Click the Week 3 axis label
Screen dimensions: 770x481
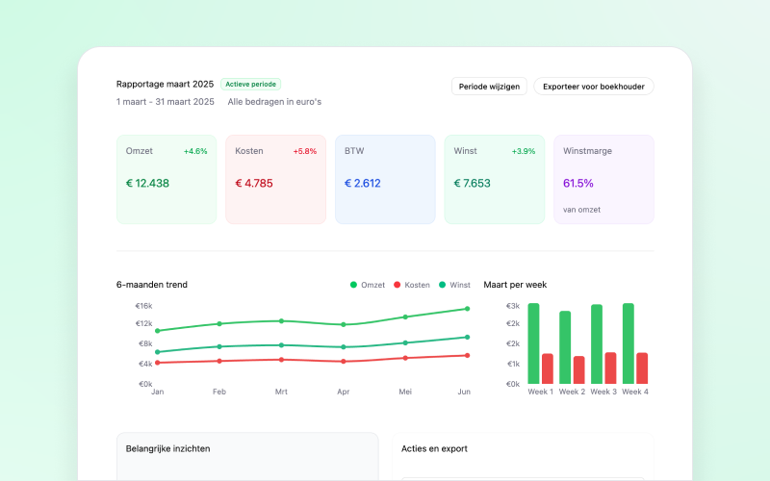pyautogui.click(x=603, y=392)
